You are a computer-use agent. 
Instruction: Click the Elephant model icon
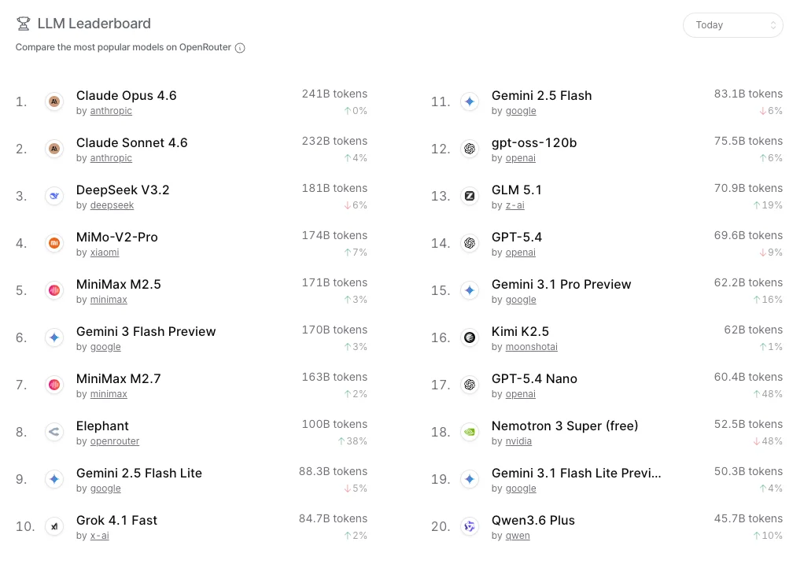pyautogui.click(x=54, y=432)
